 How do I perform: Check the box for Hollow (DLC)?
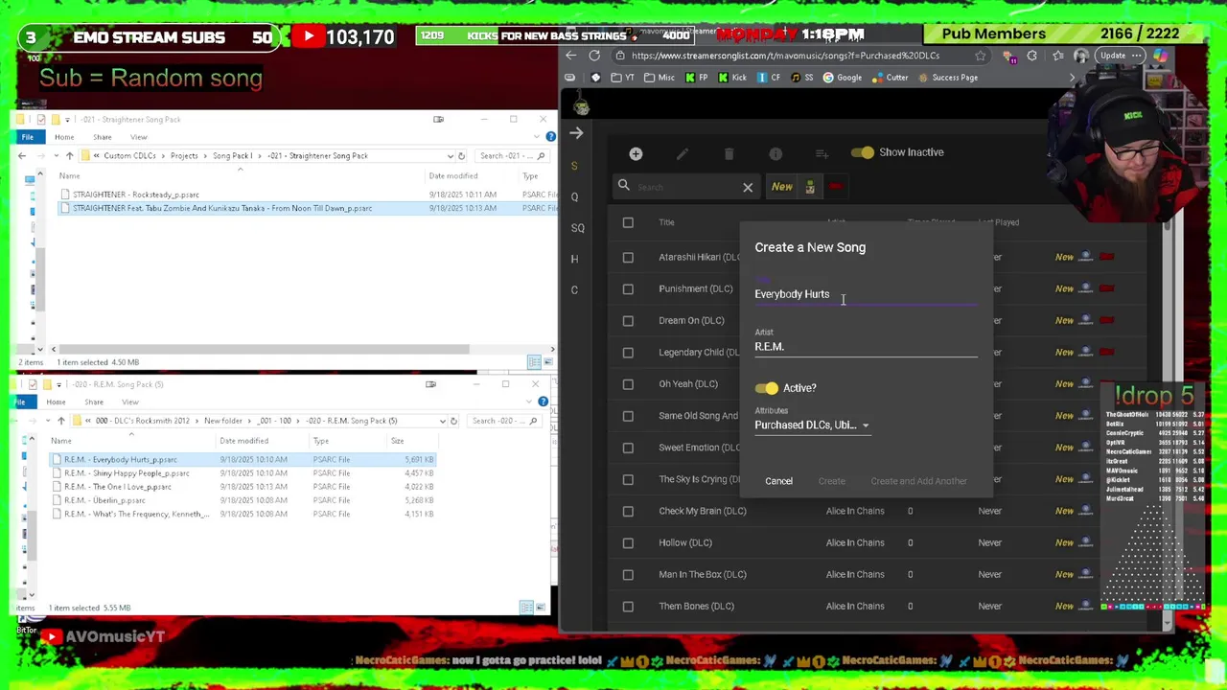pos(628,542)
